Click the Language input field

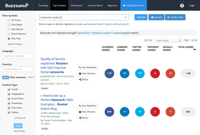[17, 56]
